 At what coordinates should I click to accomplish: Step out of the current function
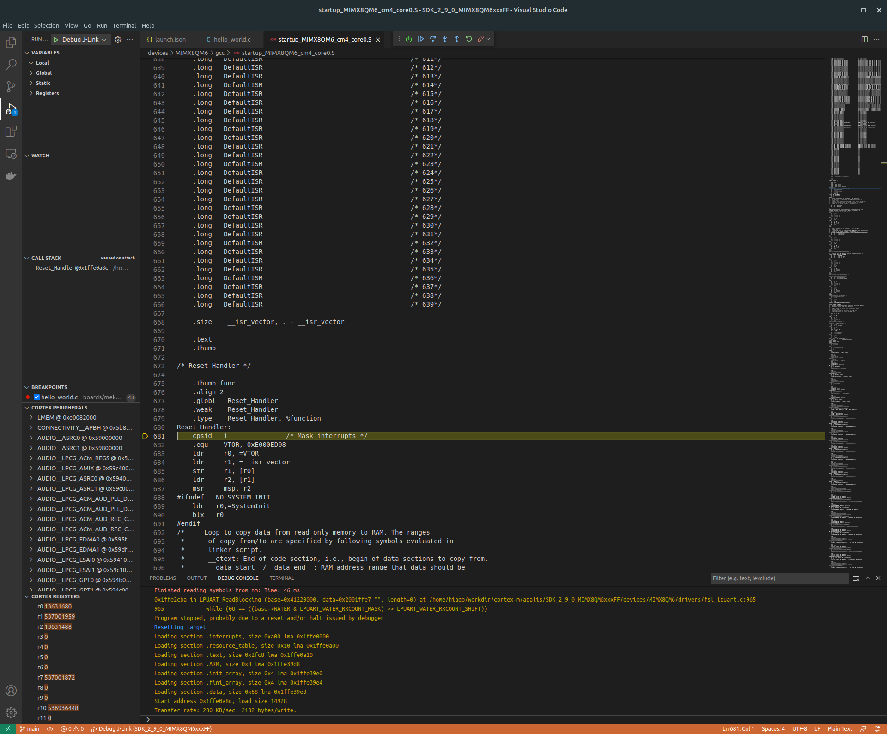pos(457,39)
